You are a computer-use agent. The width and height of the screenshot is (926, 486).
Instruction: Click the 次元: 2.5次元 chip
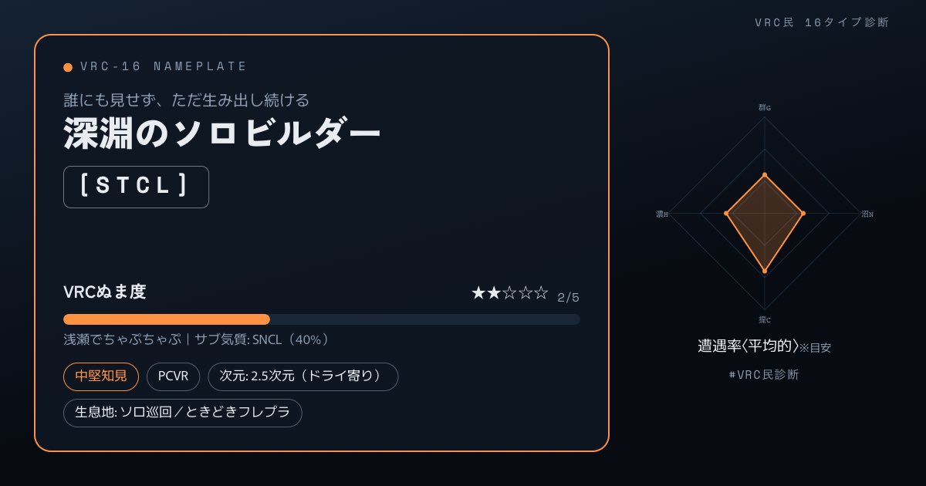click(x=303, y=376)
